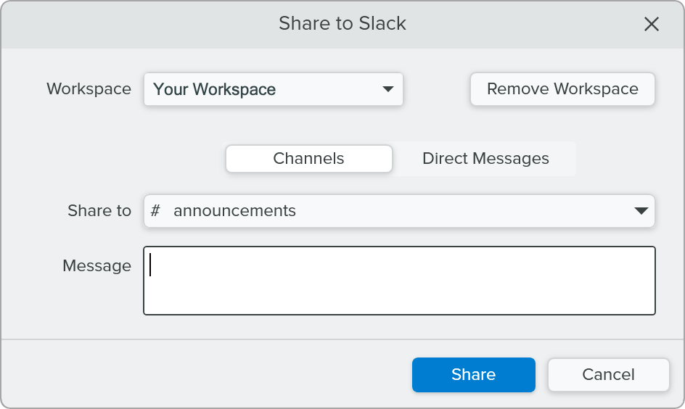Close the Share to Slack dialog
685x409 pixels.
(652, 24)
